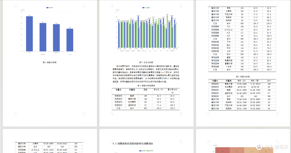Viewport: 291px width, 153px height.
Task: Click the blue legend swatch of the 图6 chart
Action: pos(47,8)
